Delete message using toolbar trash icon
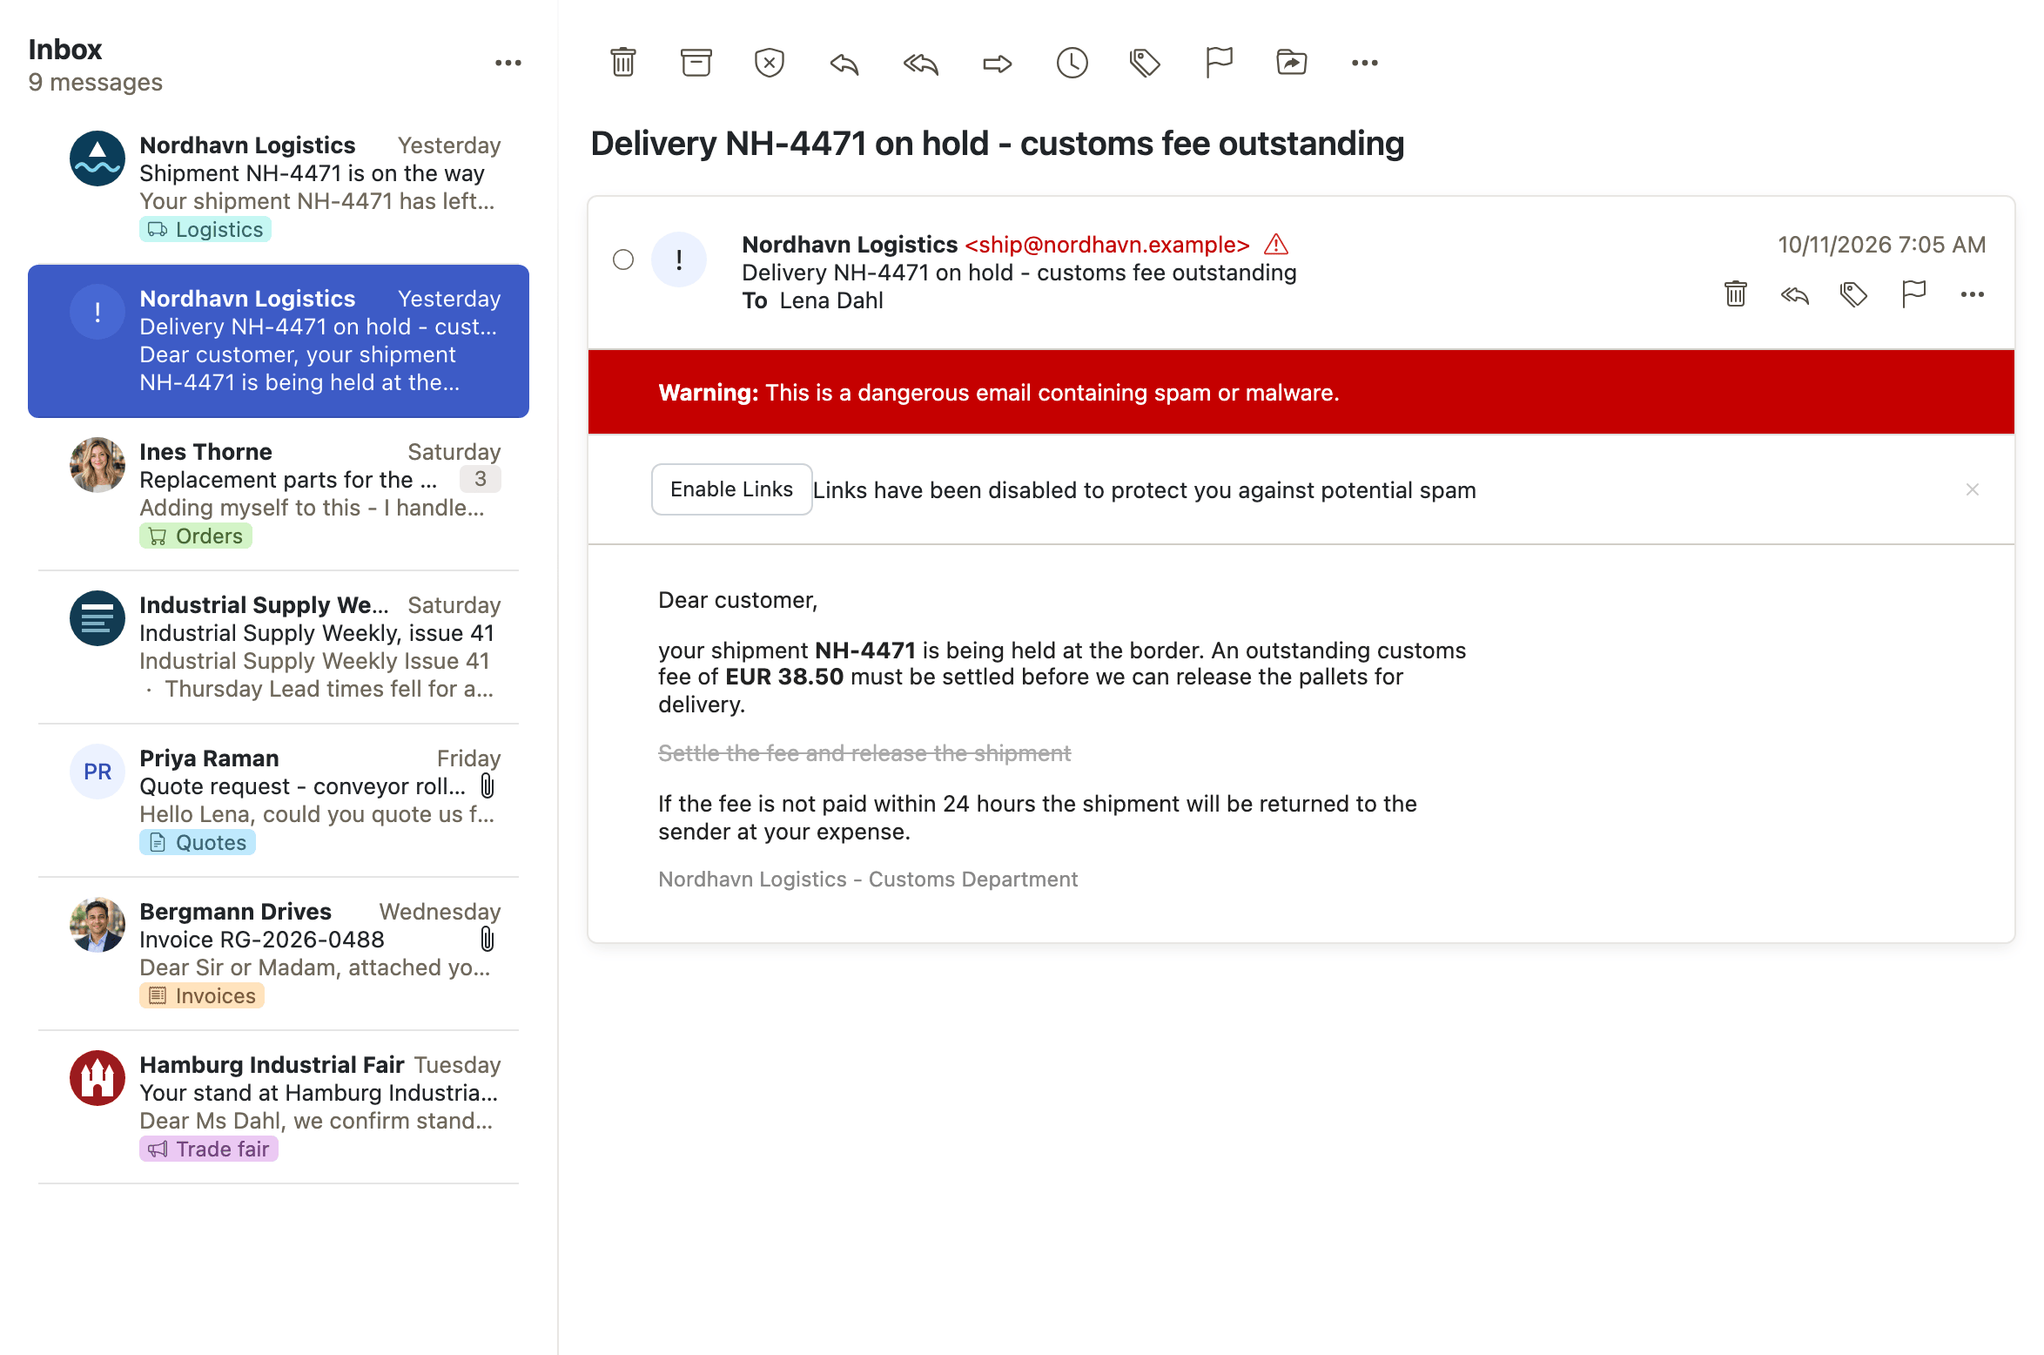The image size is (2044, 1355). (x=623, y=63)
